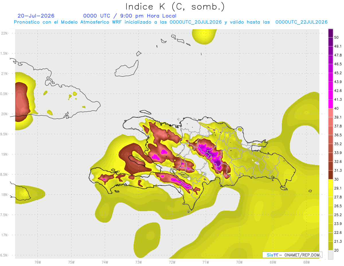Click the latitude axis label "19N"
The image size is (344, 266).
click(4, 154)
